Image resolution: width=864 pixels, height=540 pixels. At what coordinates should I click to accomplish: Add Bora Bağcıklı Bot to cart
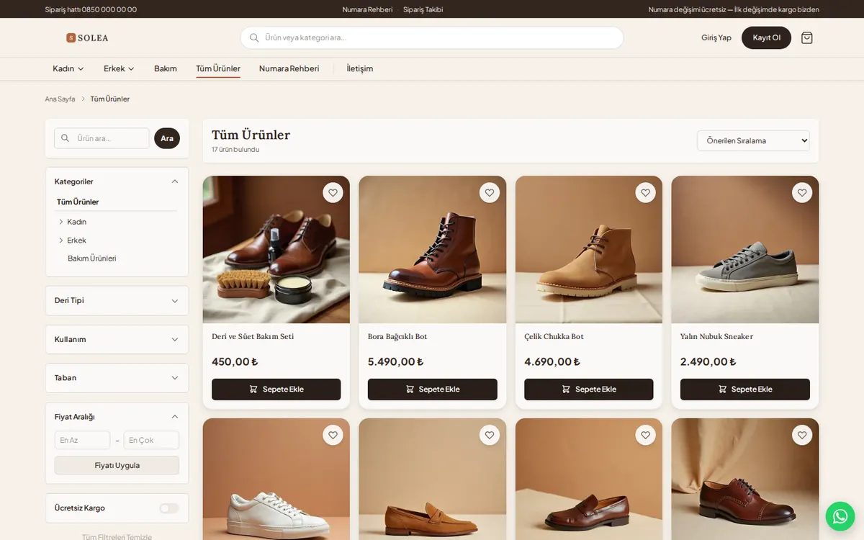point(432,390)
